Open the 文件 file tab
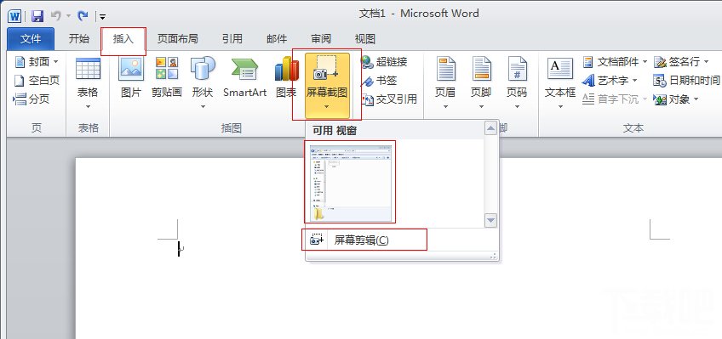This screenshot has height=339, width=722. (x=31, y=39)
